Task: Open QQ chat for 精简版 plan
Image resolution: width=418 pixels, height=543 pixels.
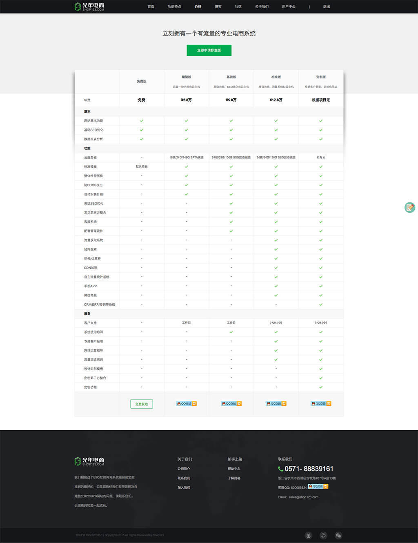Action: (187, 403)
